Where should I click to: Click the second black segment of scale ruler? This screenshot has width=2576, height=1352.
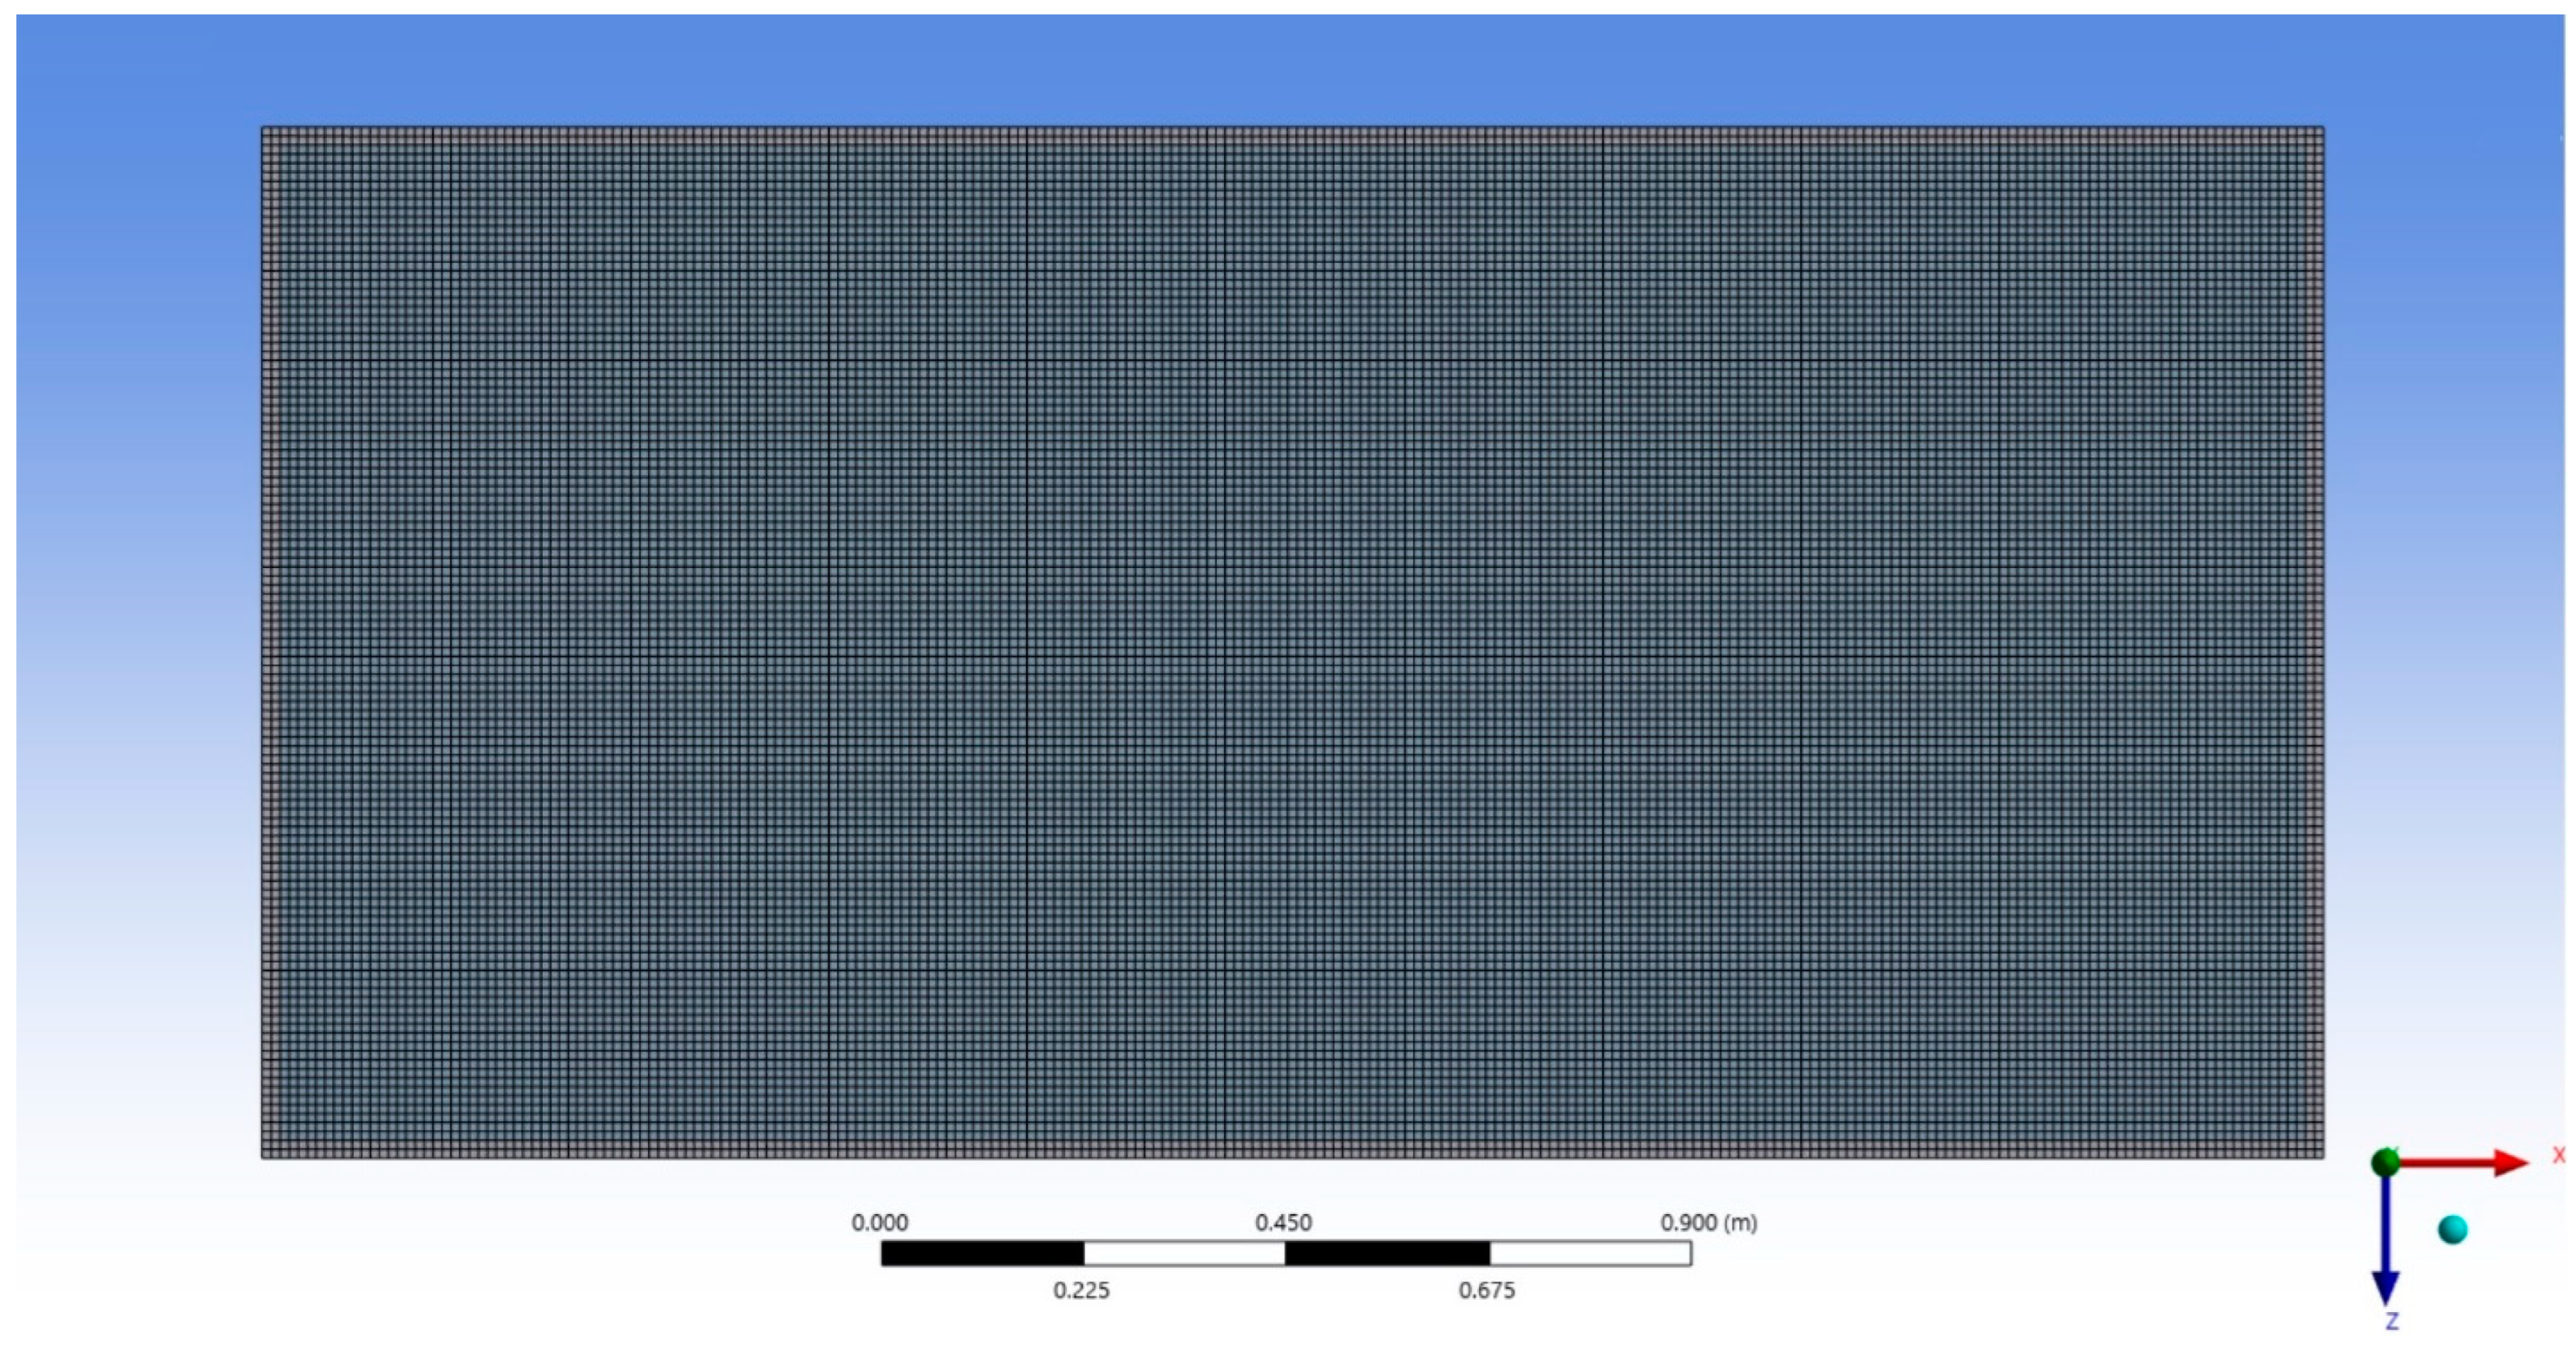point(1387,1253)
